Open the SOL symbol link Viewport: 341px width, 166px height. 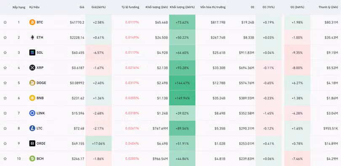40,52
